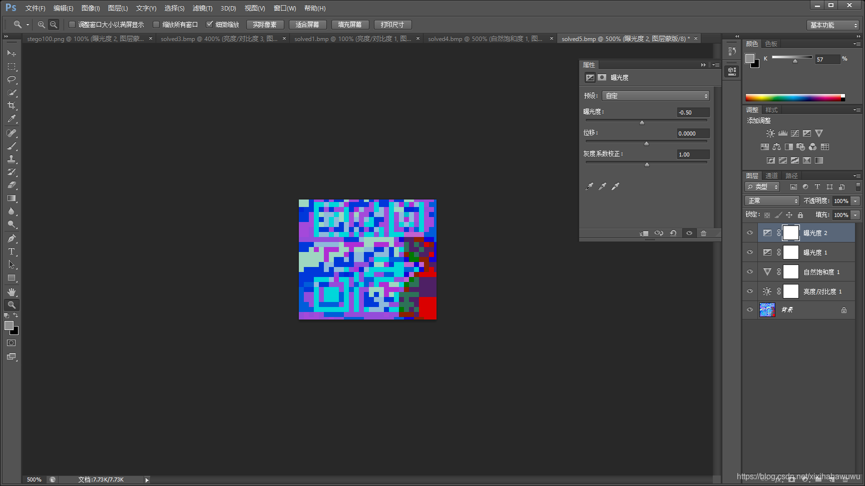Select the Eyedropper tool in toolbox
Image resolution: width=865 pixels, height=486 pixels.
click(x=12, y=118)
